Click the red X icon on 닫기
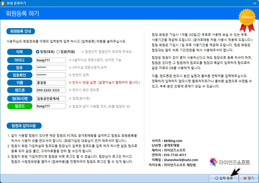 tap(245, 178)
